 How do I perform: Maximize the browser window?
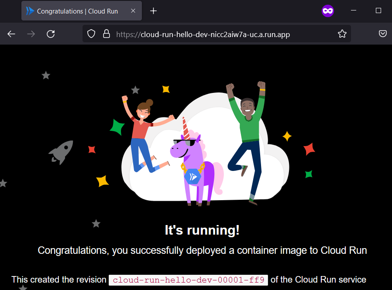(x=378, y=11)
